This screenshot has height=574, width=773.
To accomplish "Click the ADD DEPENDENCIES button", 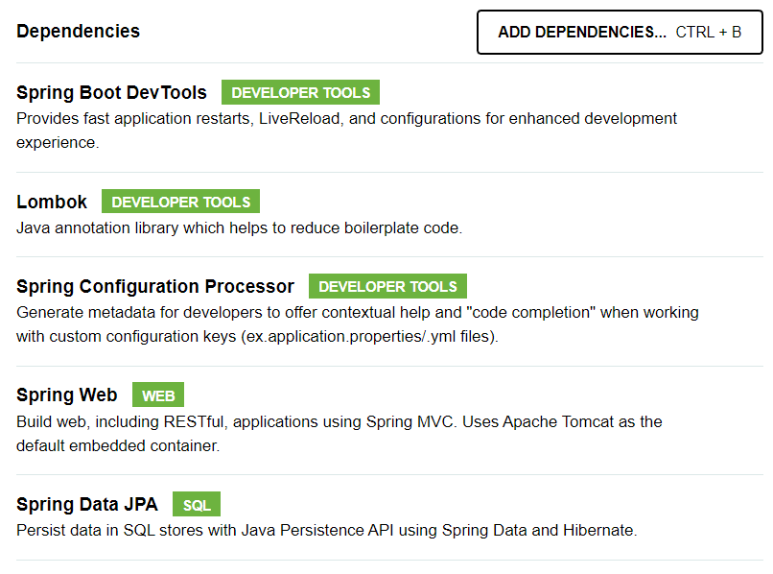I will (619, 32).
